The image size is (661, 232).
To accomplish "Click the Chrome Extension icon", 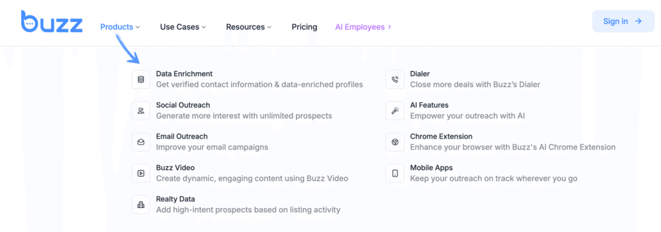I will click(x=395, y=142).
